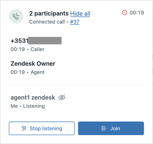This screenshot has width=153, height=144.
Task: Click the call duration timer 00:19 at top
Action: click(x=137, y=13)
